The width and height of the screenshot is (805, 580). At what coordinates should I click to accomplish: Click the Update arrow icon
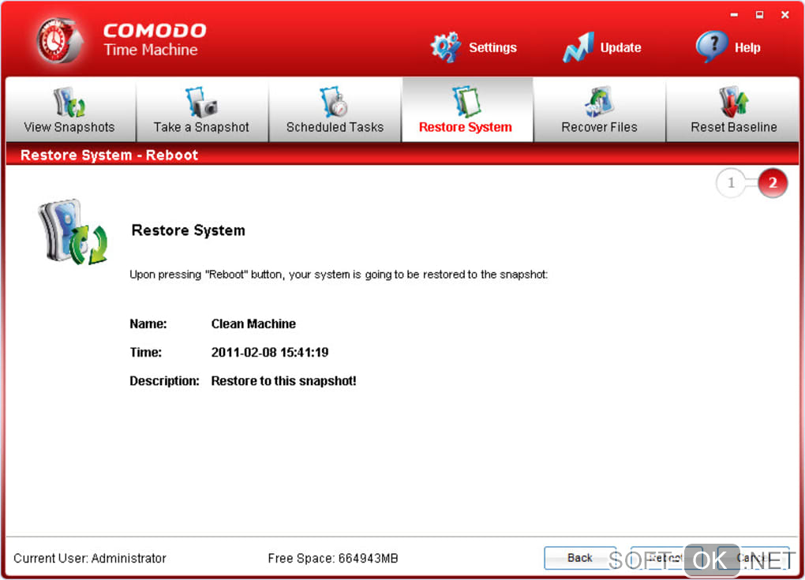tap(578, 47)
